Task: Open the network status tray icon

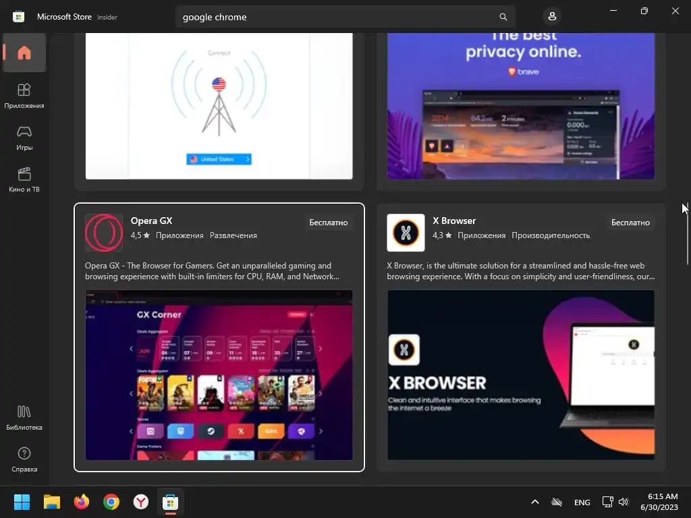Action: coord(607,502)
